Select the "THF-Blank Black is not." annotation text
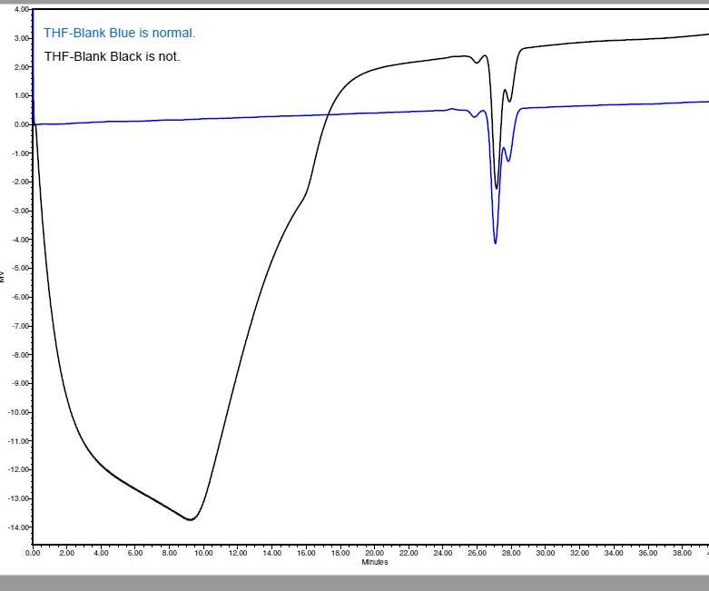The image size is (709, 591). click(x=113, y=56)
